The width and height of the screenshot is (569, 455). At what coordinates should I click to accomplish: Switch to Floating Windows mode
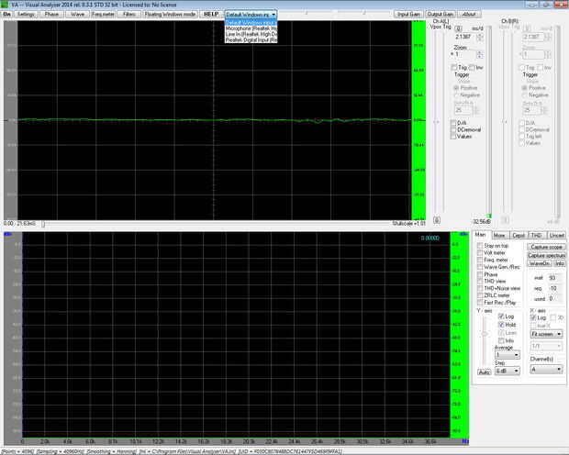pos(170,15)
